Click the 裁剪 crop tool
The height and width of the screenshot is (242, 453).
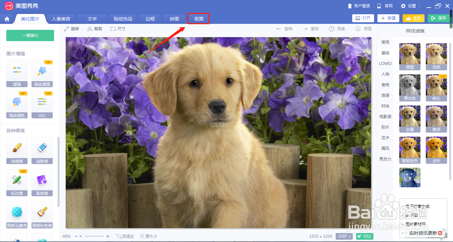(x=95, y=29)
